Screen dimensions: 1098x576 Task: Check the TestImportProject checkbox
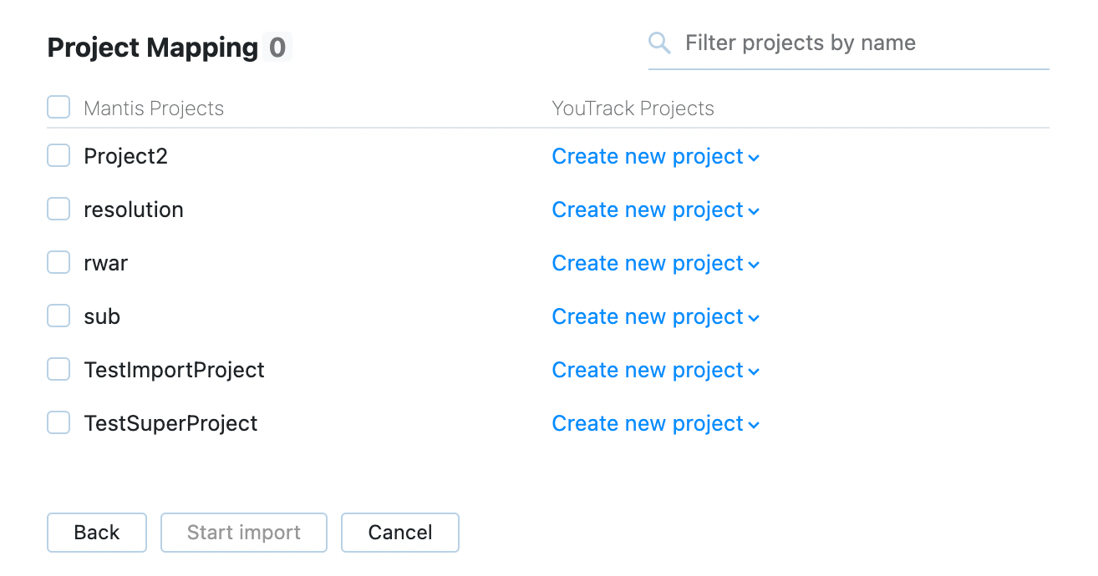point(58,369)
